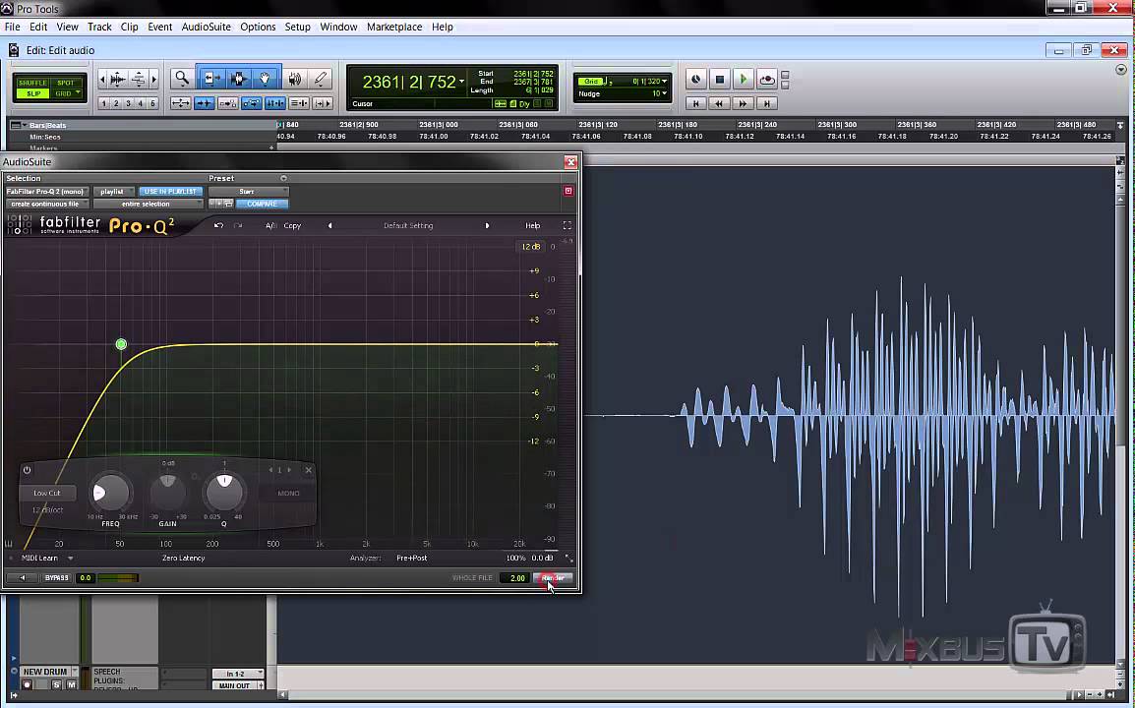
Task: Open the Track menu
Action: [x=99, y=27]
